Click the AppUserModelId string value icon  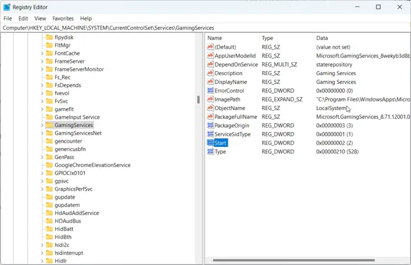tap(210, 56)
